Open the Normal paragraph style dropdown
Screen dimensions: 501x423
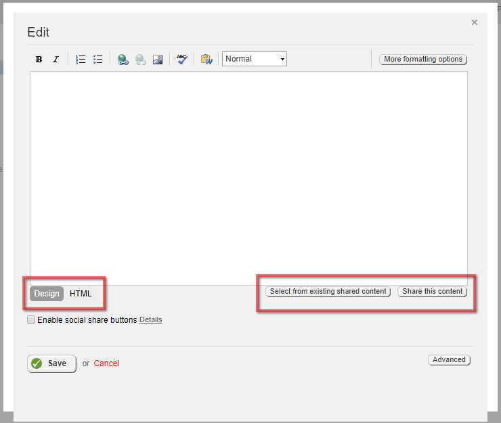coord(255,59)
